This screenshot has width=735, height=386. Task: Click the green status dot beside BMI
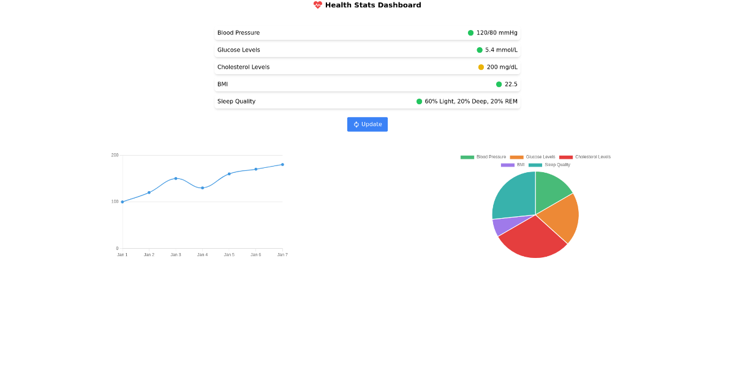(499, 84)
